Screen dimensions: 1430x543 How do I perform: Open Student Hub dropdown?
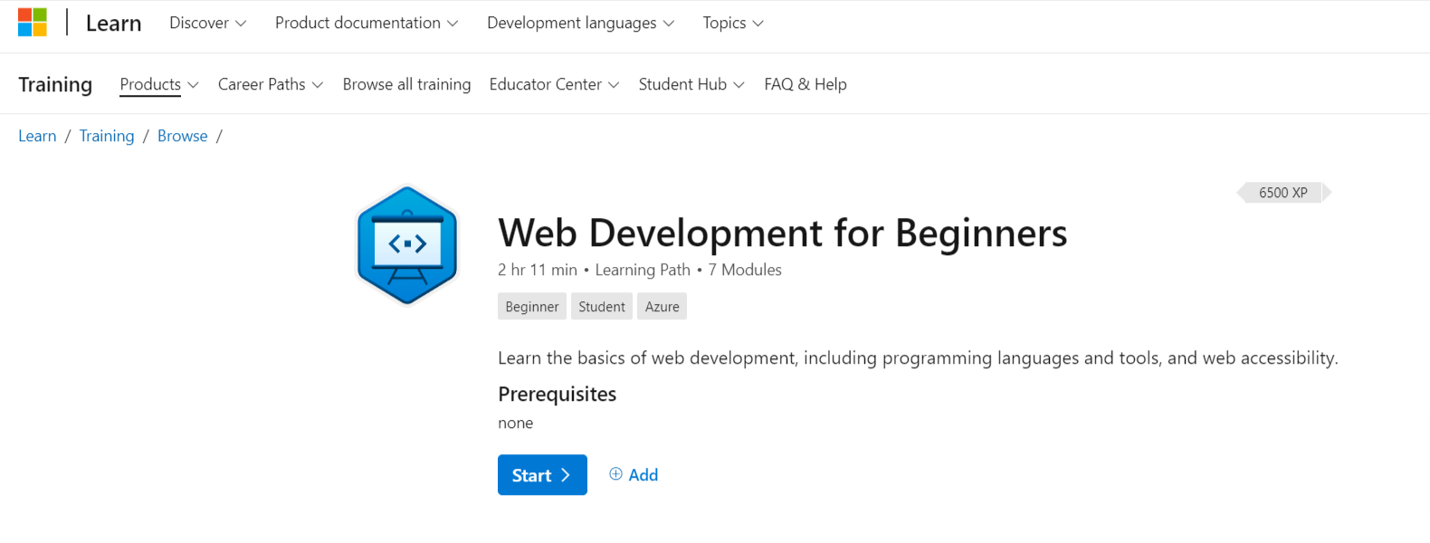[x=691, y=84]
